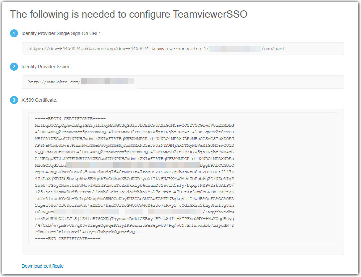Screen dimensions: 361x277
Task: Click the 'X.509 Certificate:' label
Action: pos(39,100)
